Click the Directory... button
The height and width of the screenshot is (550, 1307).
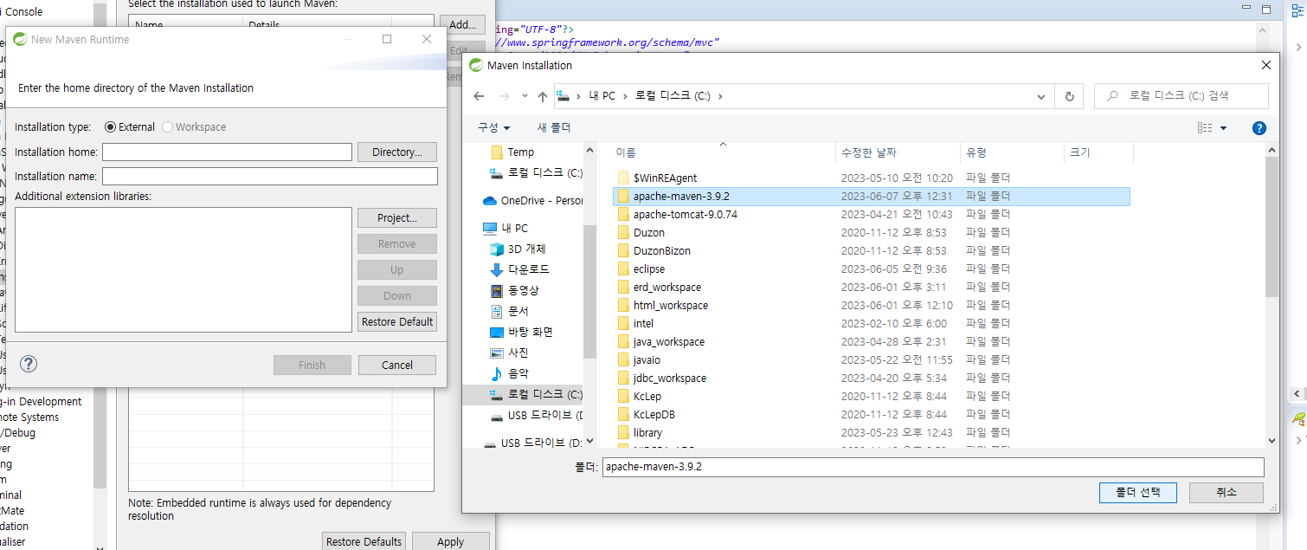click(397, 152)
